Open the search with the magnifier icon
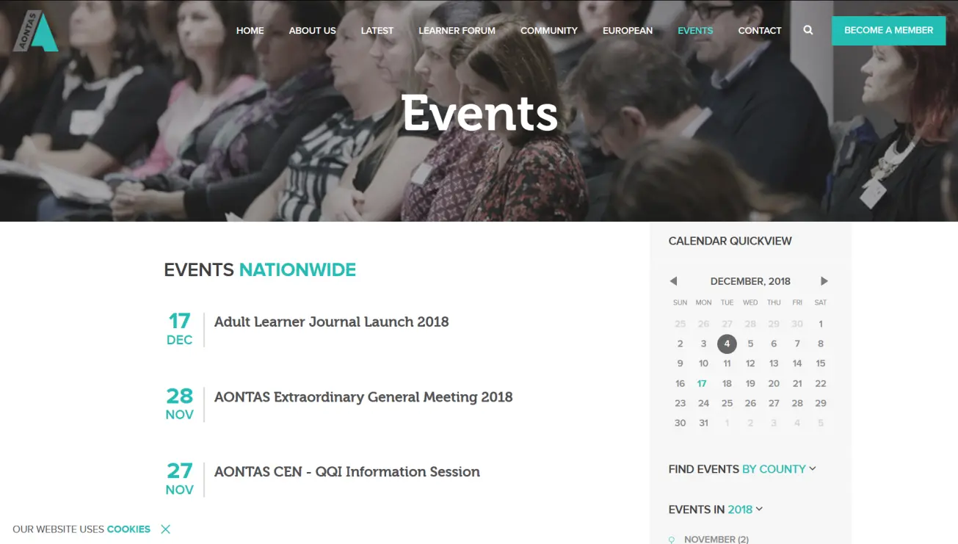The width and height of the screenshot is (958, 544). coord(808,30)
